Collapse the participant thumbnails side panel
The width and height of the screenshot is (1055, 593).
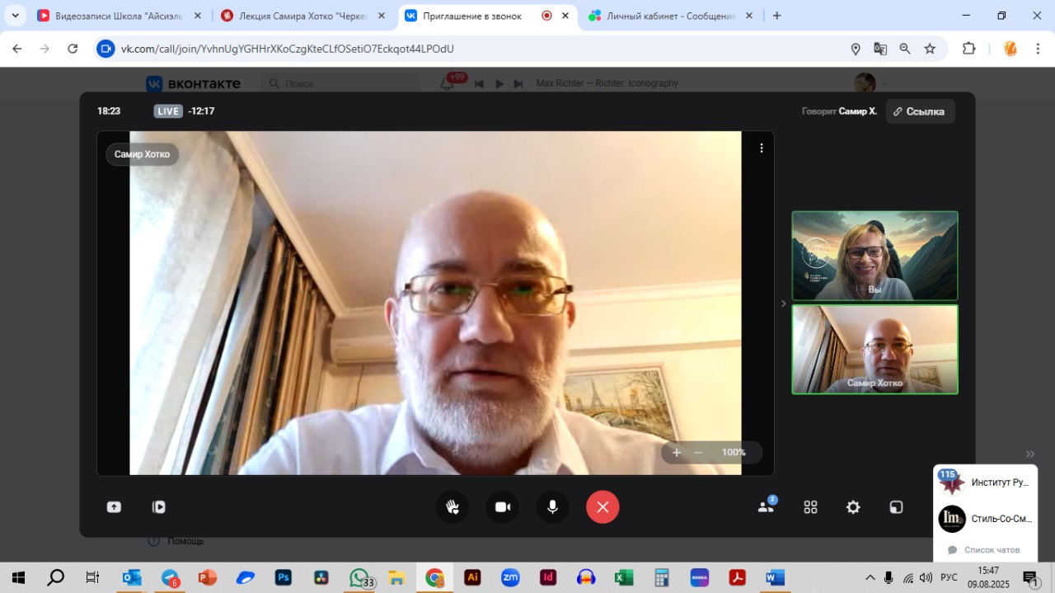tap(783, 304)
